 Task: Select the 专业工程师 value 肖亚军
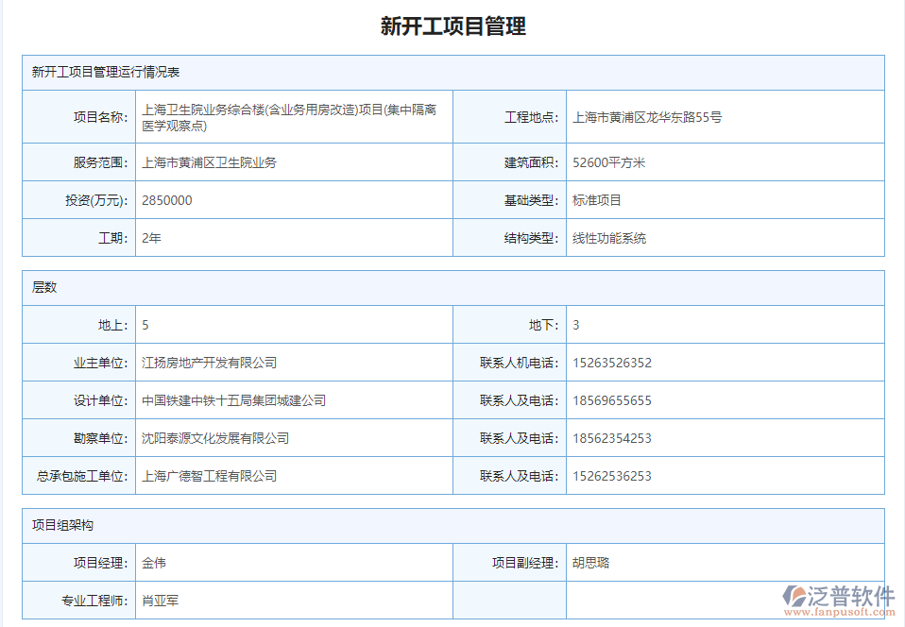point(160,600)
